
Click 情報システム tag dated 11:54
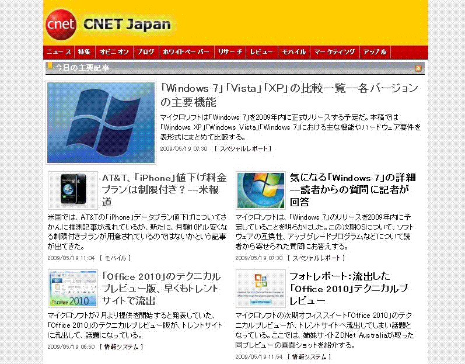click(x=309, y=357)
